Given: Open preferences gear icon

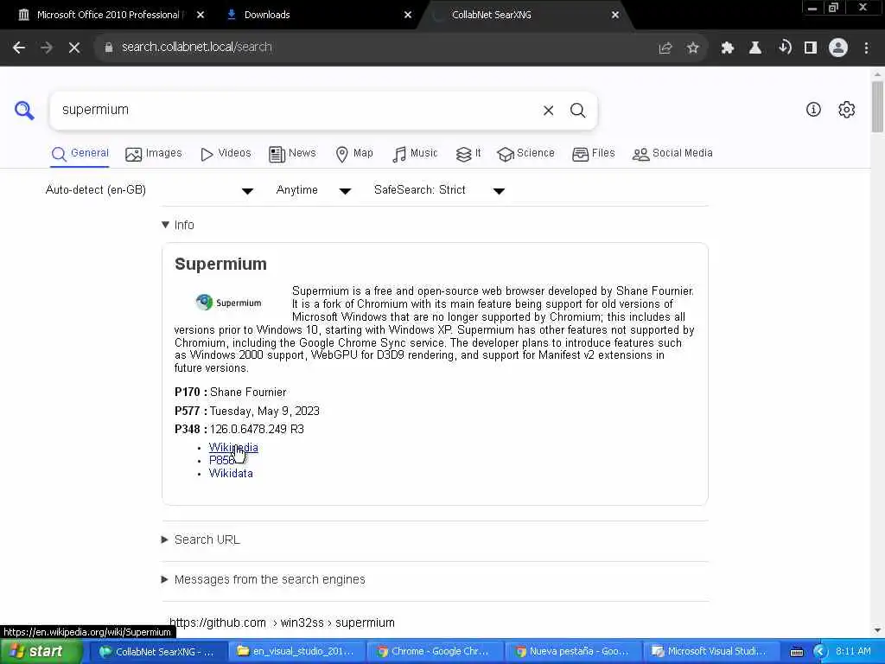Looking at the screenshot, I should 846,110.
